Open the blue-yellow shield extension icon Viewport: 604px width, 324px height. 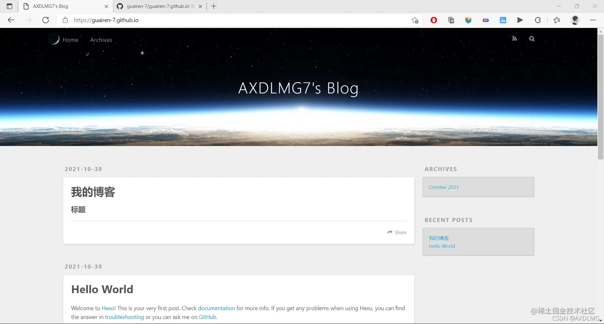coord(468,20)
